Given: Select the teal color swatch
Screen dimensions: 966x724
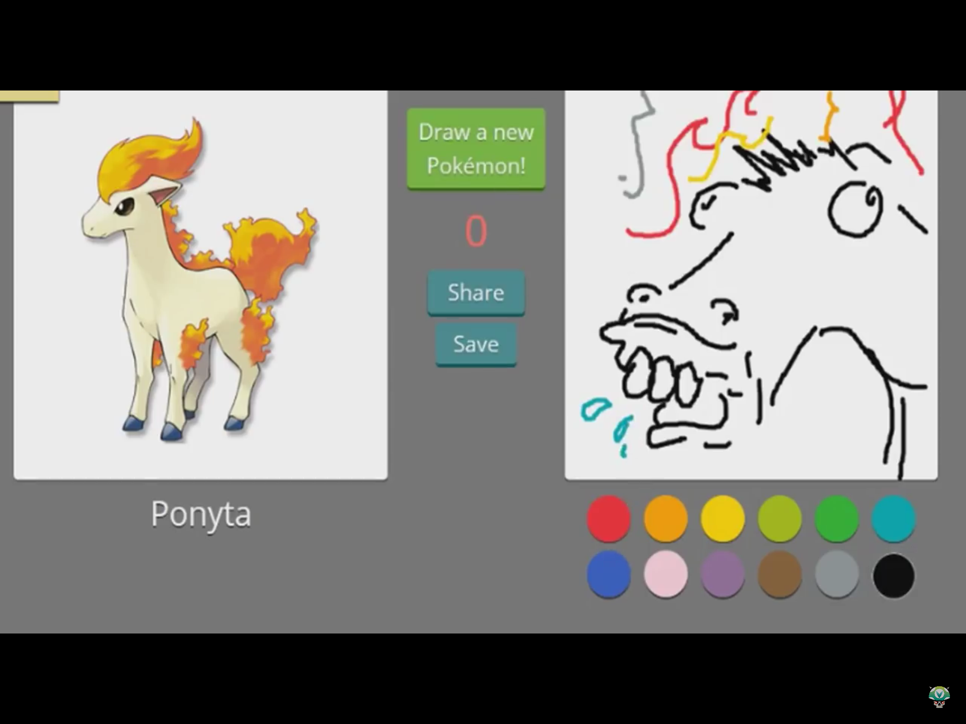Looking at the screenshot, I should click(x=893, y=518).
